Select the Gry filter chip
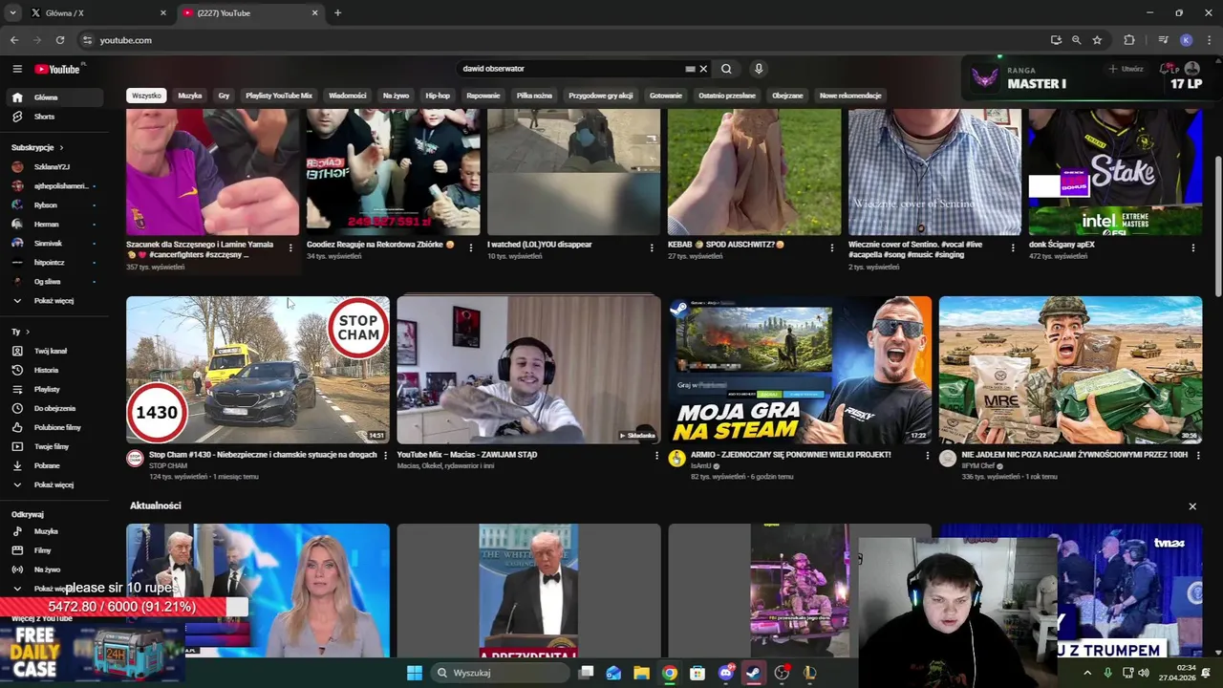The image size is (1223, 688). [x=224, y=96]
